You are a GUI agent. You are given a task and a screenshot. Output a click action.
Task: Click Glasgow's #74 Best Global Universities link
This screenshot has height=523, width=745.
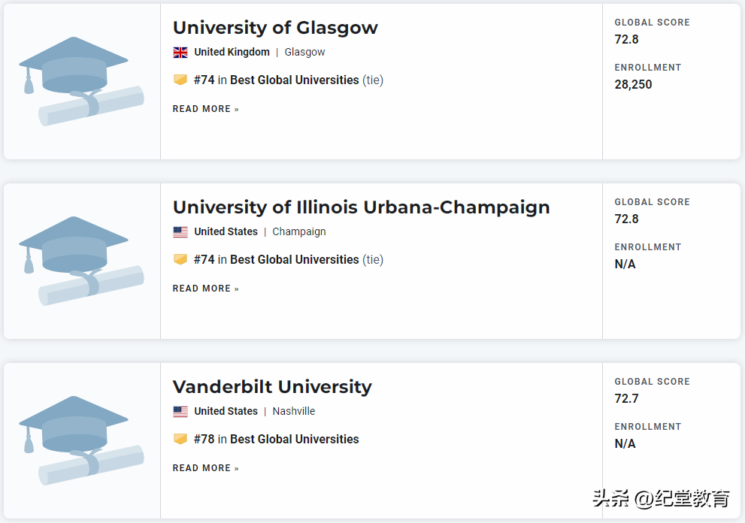tap(276, 80)
